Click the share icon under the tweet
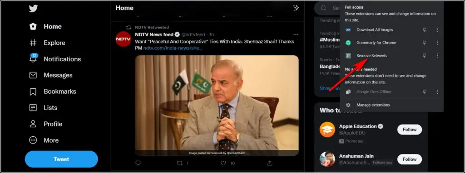This screenshot has height=173, width=465. coord(270,163)
